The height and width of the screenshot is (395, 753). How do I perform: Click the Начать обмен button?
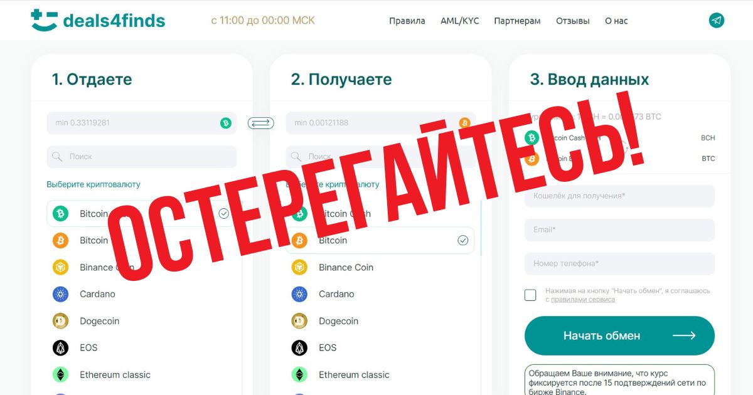[x=619, y=335]
